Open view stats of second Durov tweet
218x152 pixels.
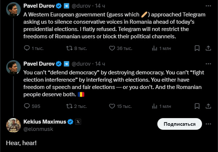tap(154, 106)
